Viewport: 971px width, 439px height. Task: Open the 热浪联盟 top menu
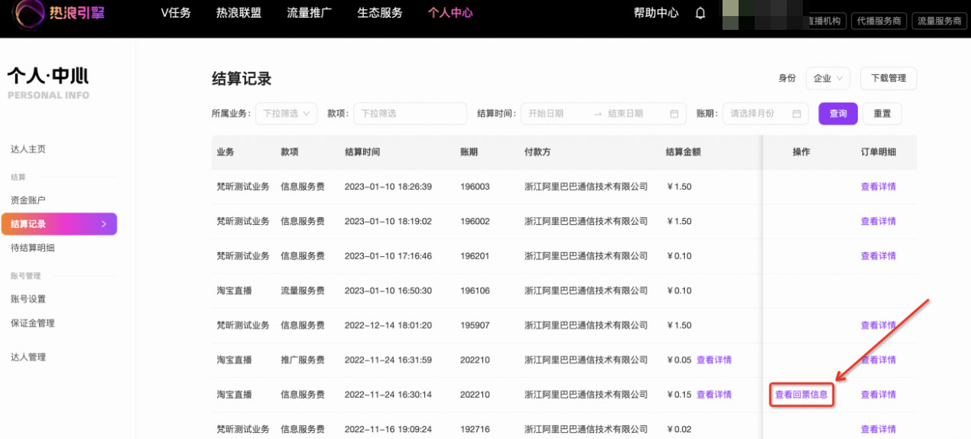tap(239, 13)
